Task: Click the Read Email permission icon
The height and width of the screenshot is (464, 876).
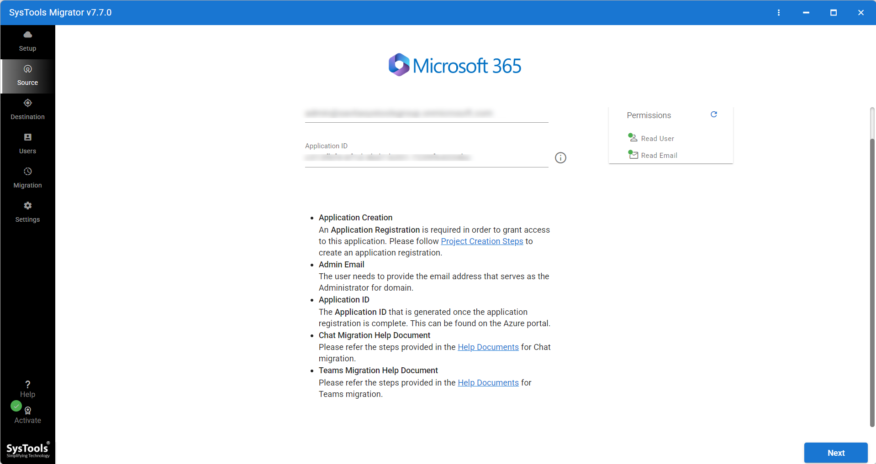Action: coord(633,155)
